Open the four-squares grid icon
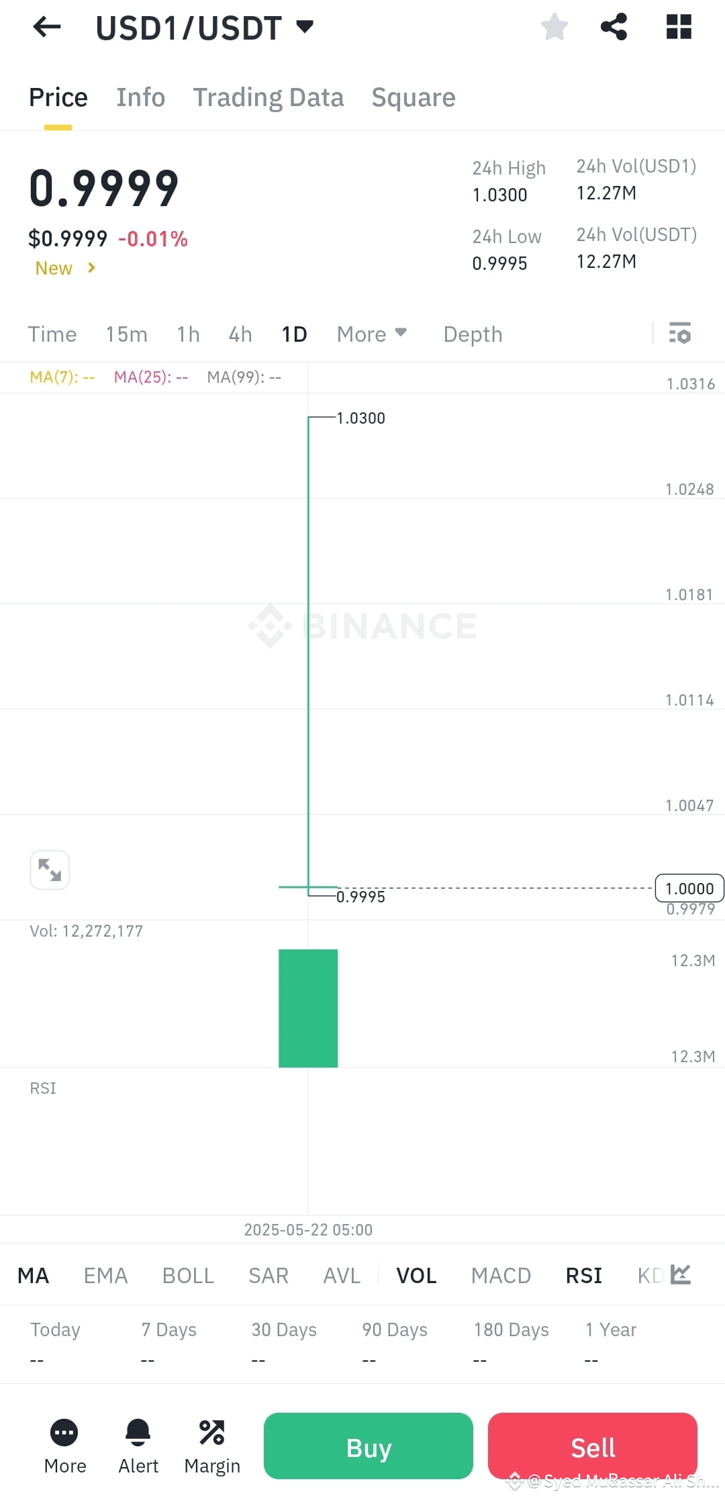 pos(679,27)
